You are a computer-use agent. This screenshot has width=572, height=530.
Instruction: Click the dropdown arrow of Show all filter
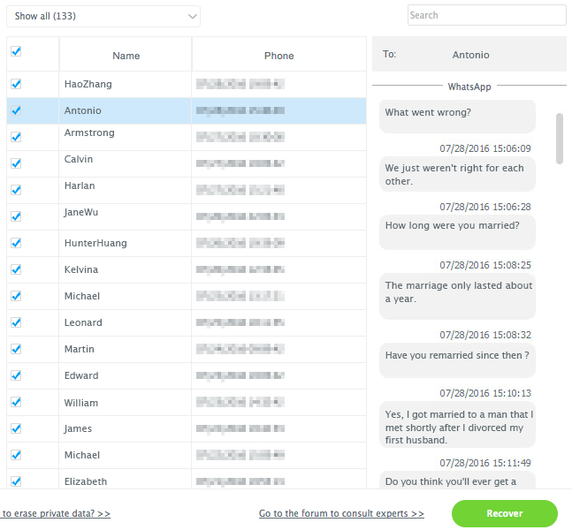pos(192,17)
